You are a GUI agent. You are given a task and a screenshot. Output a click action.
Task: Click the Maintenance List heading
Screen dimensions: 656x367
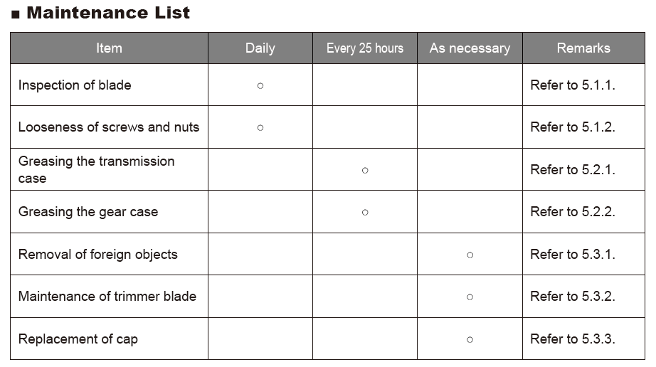pyautogui.click(x=108, y=13)
